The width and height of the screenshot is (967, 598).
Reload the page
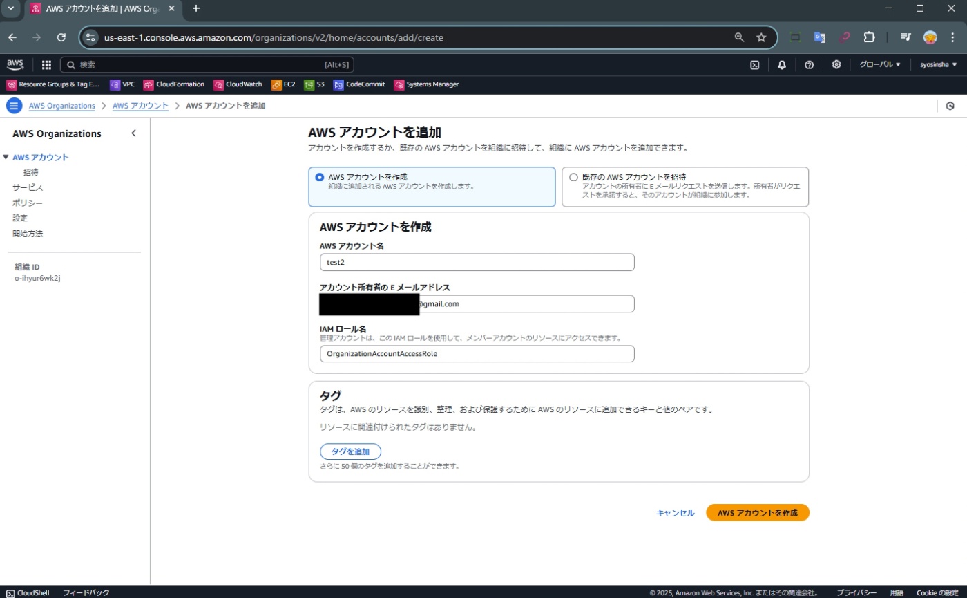[61, 37]
